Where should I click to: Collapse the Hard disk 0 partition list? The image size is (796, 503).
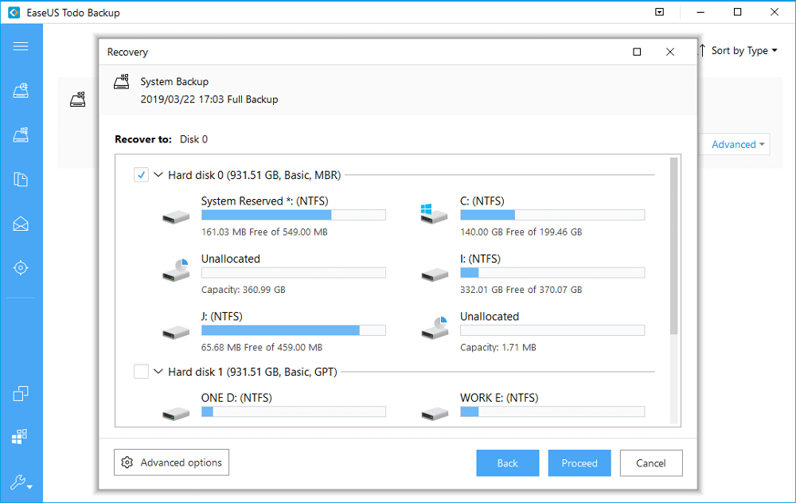click(158, 175)
